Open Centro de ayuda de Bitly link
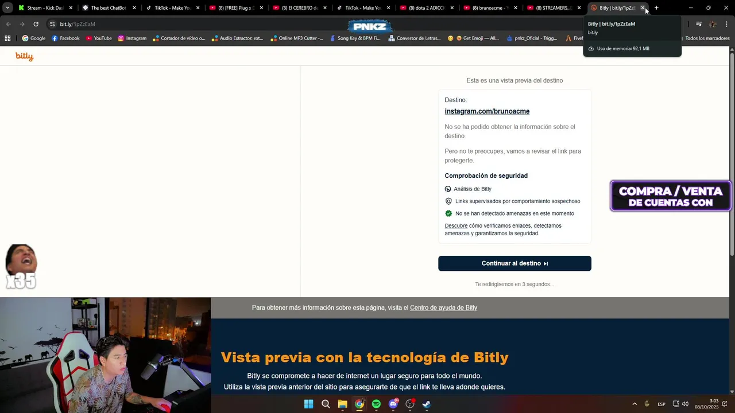This screenshot has width=735, height=413. pos(443,308)
